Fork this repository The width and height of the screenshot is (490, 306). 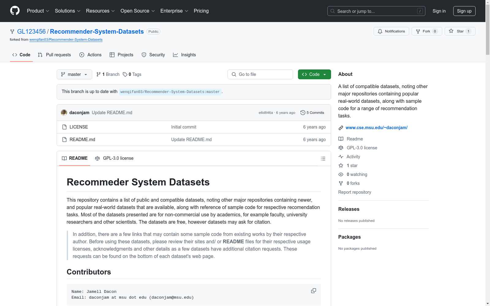pyautogui.click(x=427, y=31)
